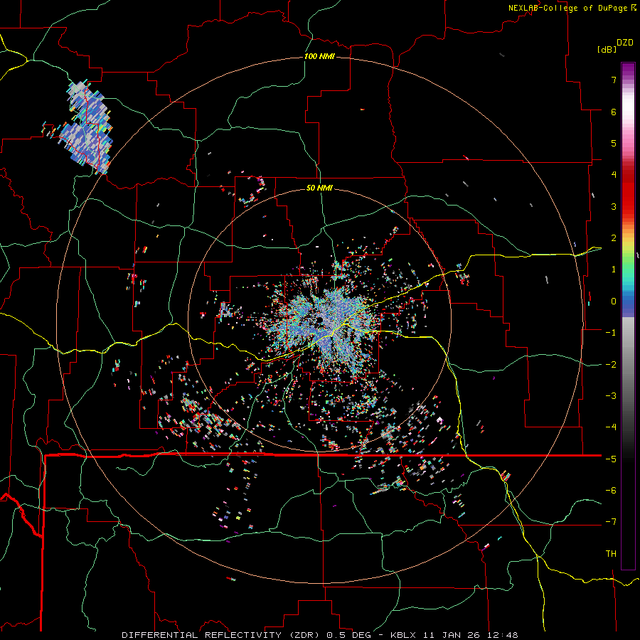
Task: Click the -7 value on the scale
Action: point(611,522)
